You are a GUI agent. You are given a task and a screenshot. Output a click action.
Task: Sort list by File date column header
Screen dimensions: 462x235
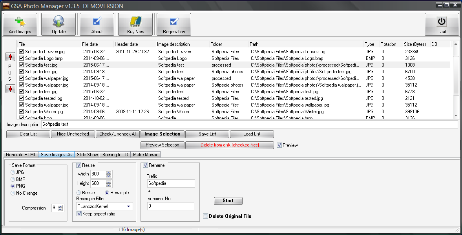click(97, 44)
